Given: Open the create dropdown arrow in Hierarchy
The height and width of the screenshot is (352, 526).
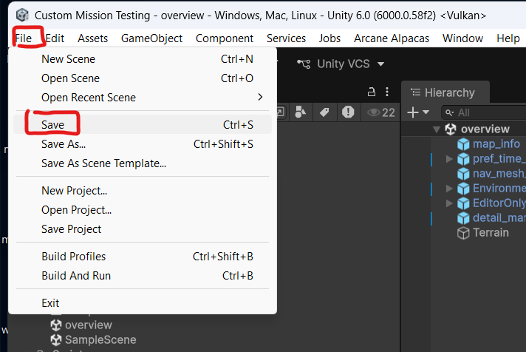Looking at the screenshot, I should (426, 112).
